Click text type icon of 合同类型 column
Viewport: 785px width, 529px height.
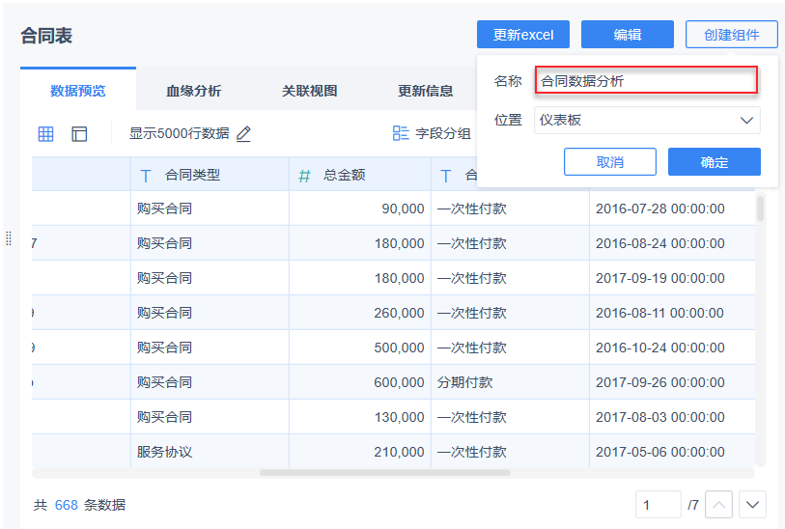146,176
